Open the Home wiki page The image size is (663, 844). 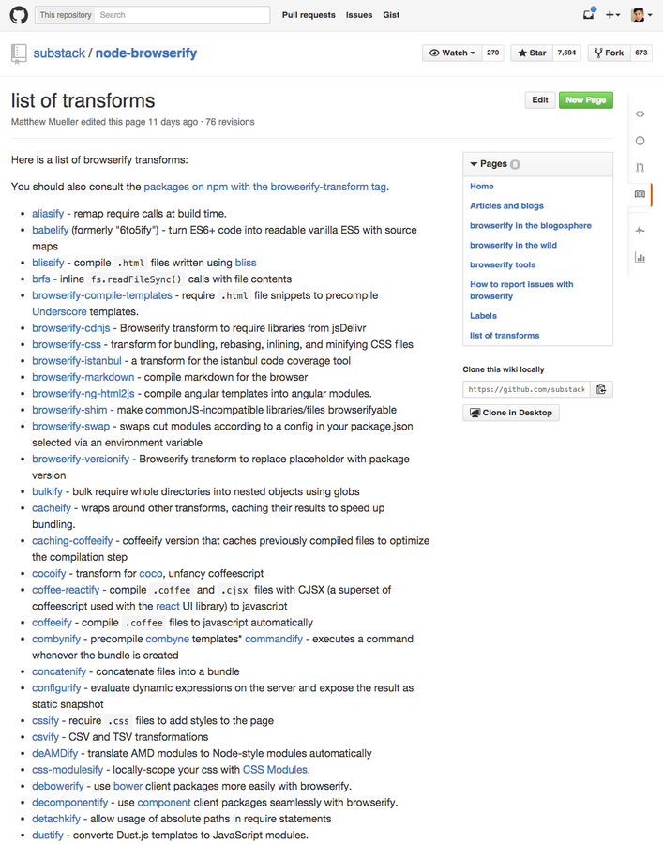(482, 187)
